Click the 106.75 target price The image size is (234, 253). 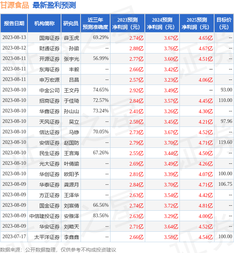[x=225, y=184]
